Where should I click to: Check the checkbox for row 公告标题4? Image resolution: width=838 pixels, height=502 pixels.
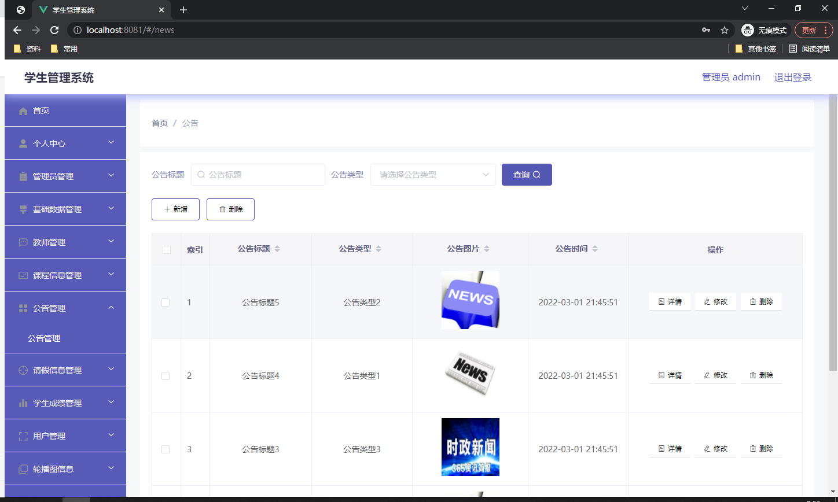[166, 376]
